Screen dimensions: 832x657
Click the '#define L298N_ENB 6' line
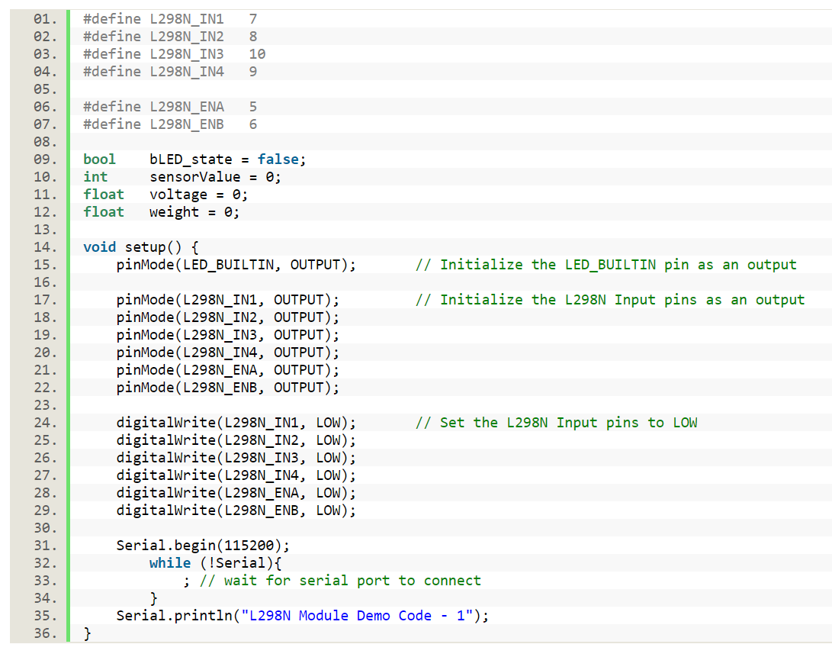point(170,124)
